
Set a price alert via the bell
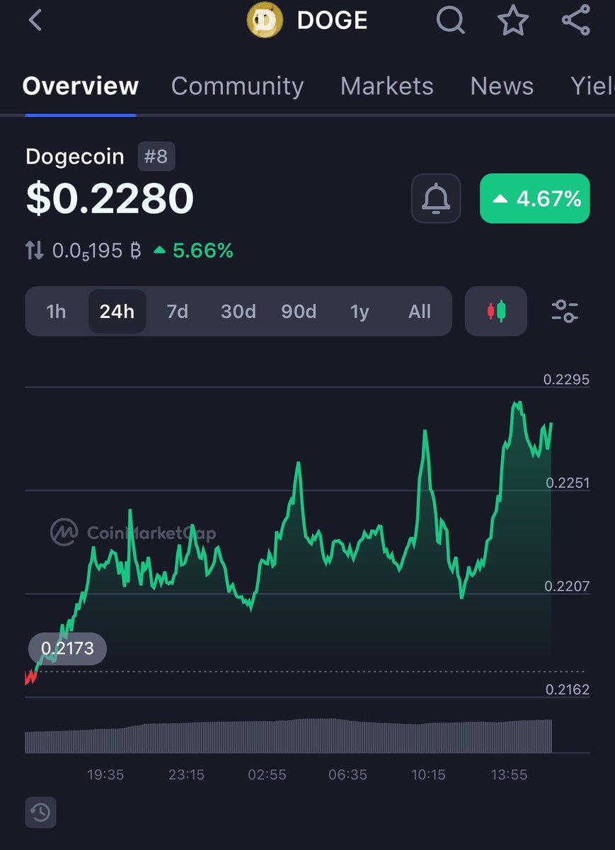coord(435,199)
